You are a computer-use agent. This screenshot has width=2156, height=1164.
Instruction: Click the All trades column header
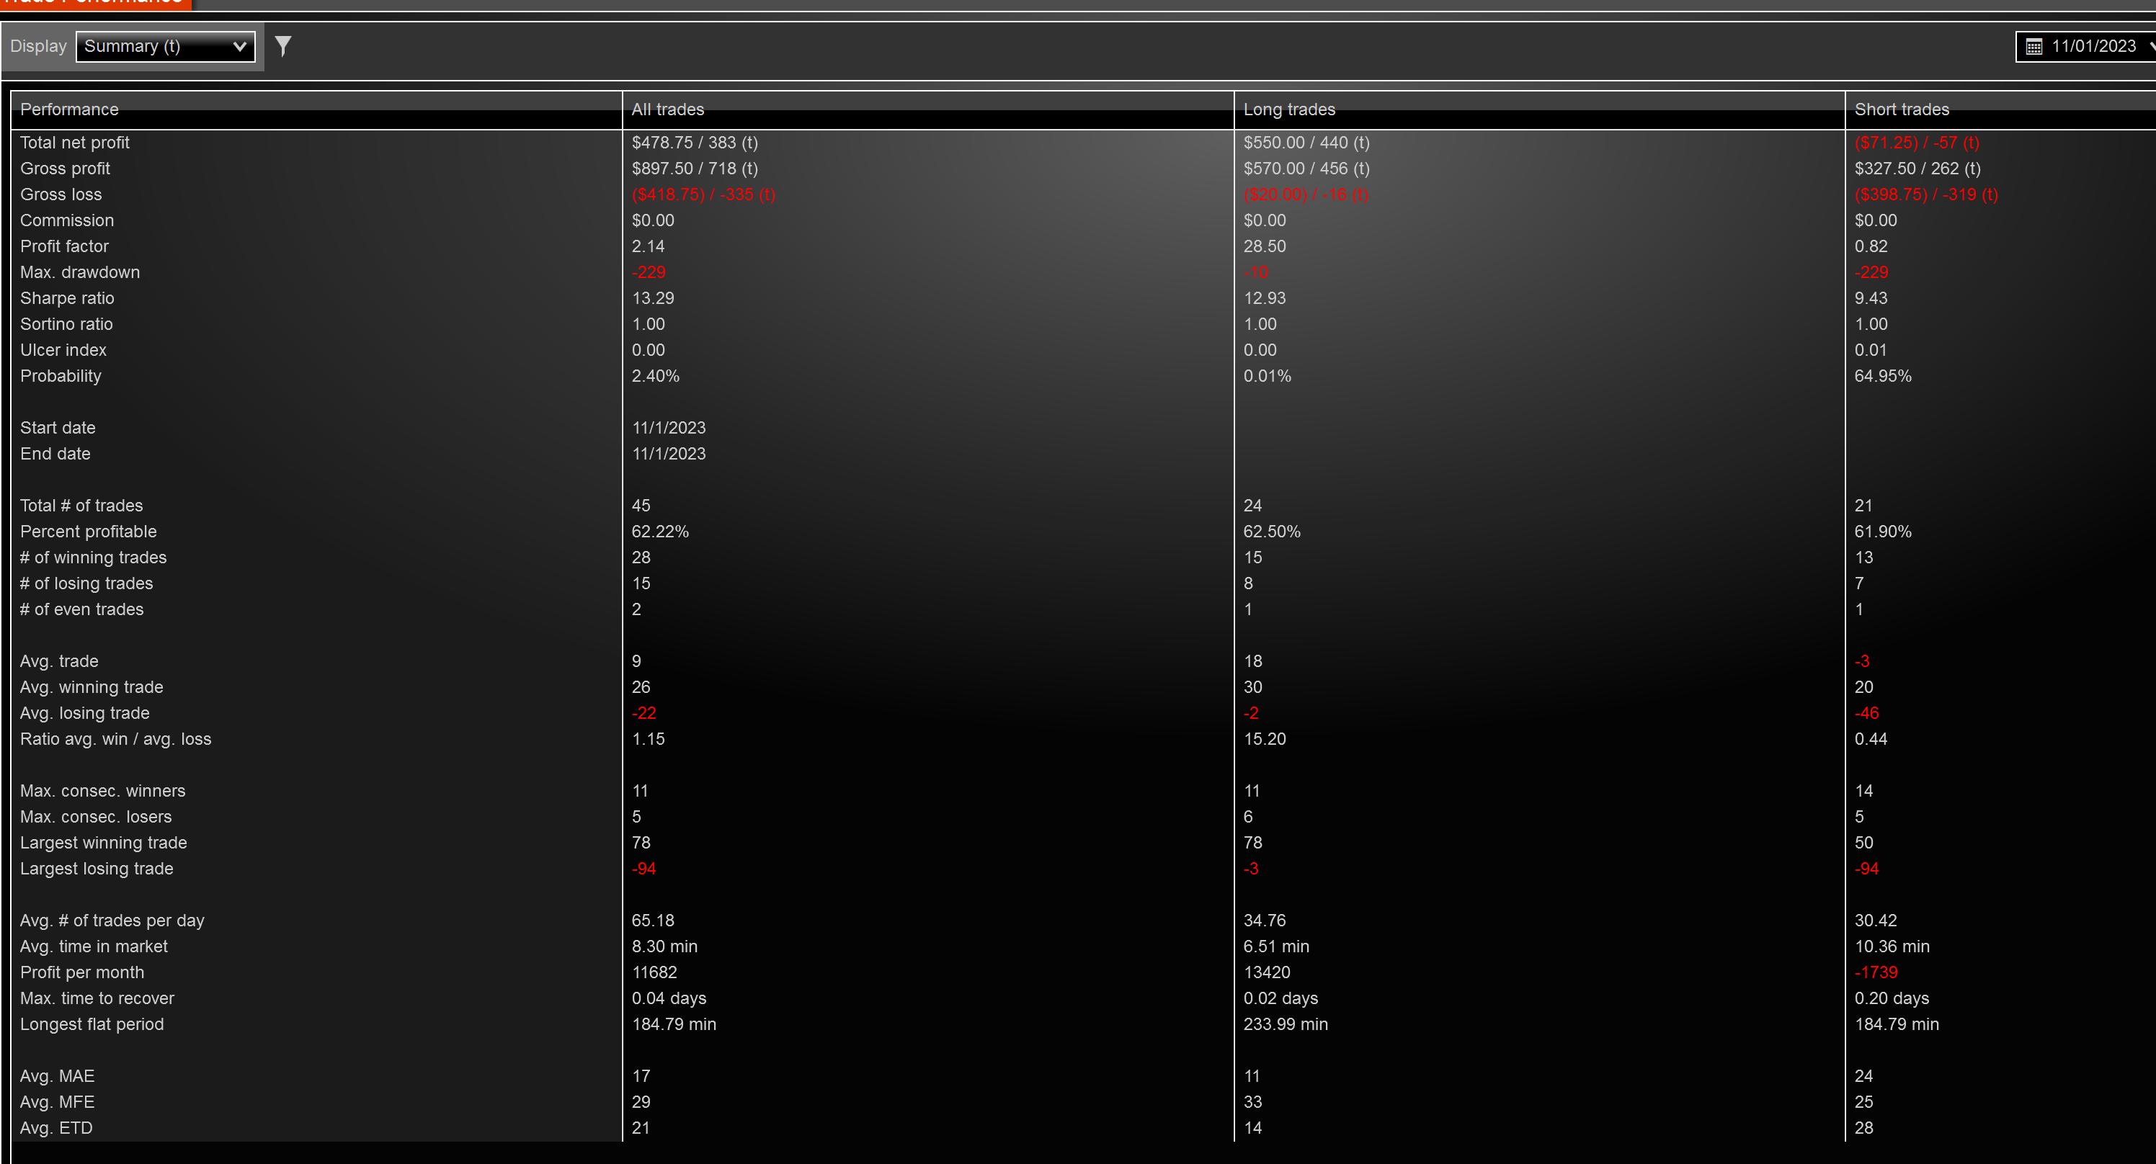tap(928, 109)
